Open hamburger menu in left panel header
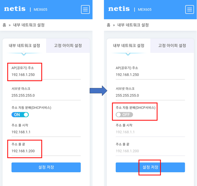Viewport: 197px width, 186px height. (85, 9)
